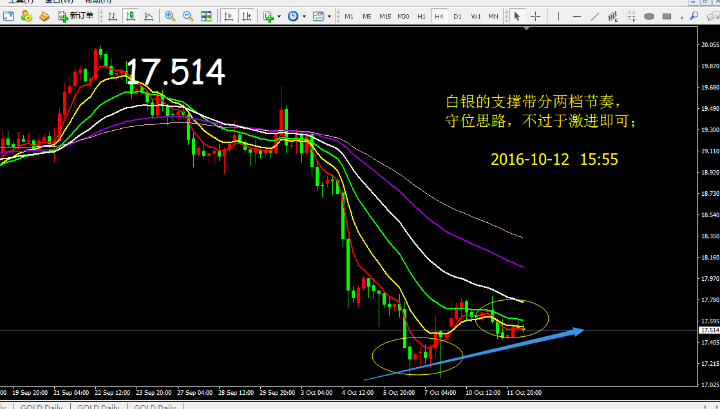Select the M5 timeframe

click(x=367, y=17)
